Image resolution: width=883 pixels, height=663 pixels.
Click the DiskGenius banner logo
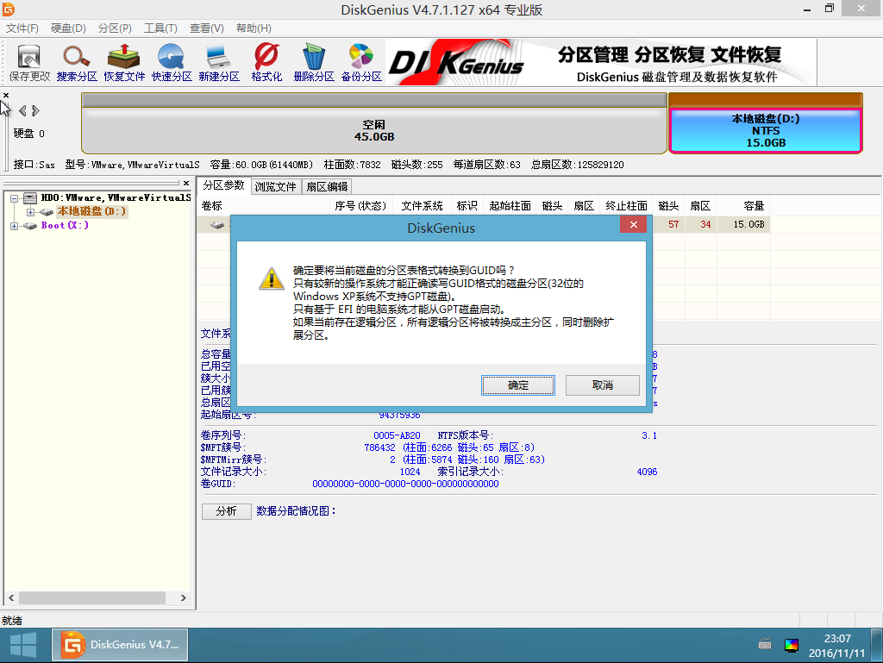point(456,62)
